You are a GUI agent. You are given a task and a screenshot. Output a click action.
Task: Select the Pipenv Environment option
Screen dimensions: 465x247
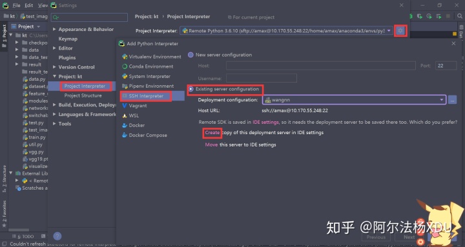click(148, 86)
